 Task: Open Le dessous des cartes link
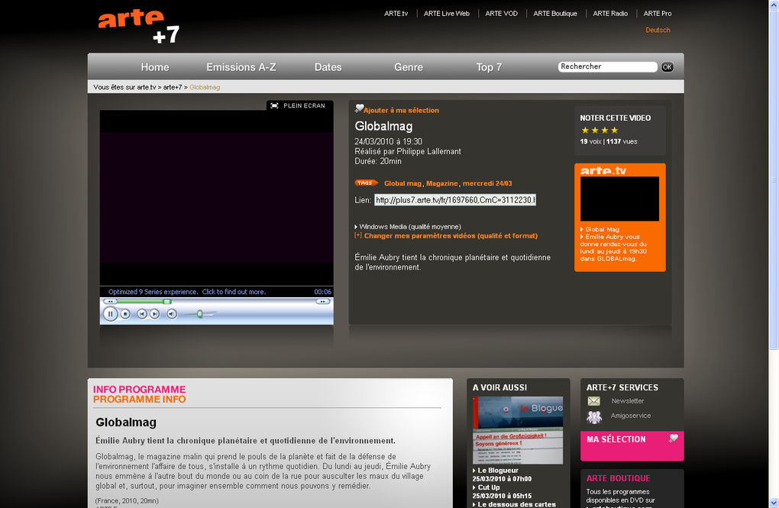point(517,504)
